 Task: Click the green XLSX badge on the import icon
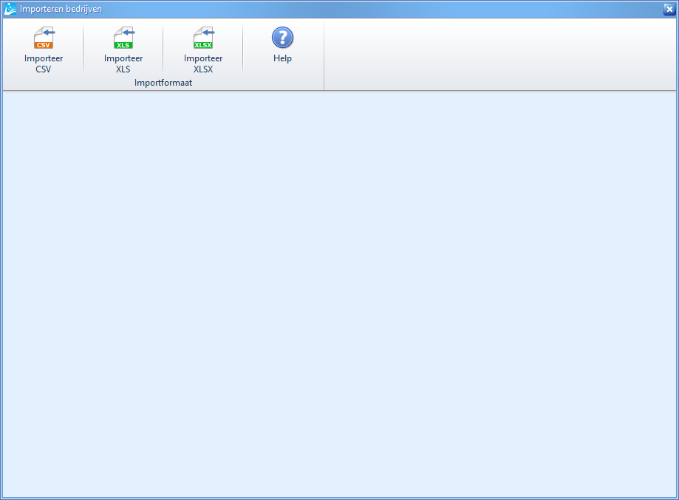point(203,45)
